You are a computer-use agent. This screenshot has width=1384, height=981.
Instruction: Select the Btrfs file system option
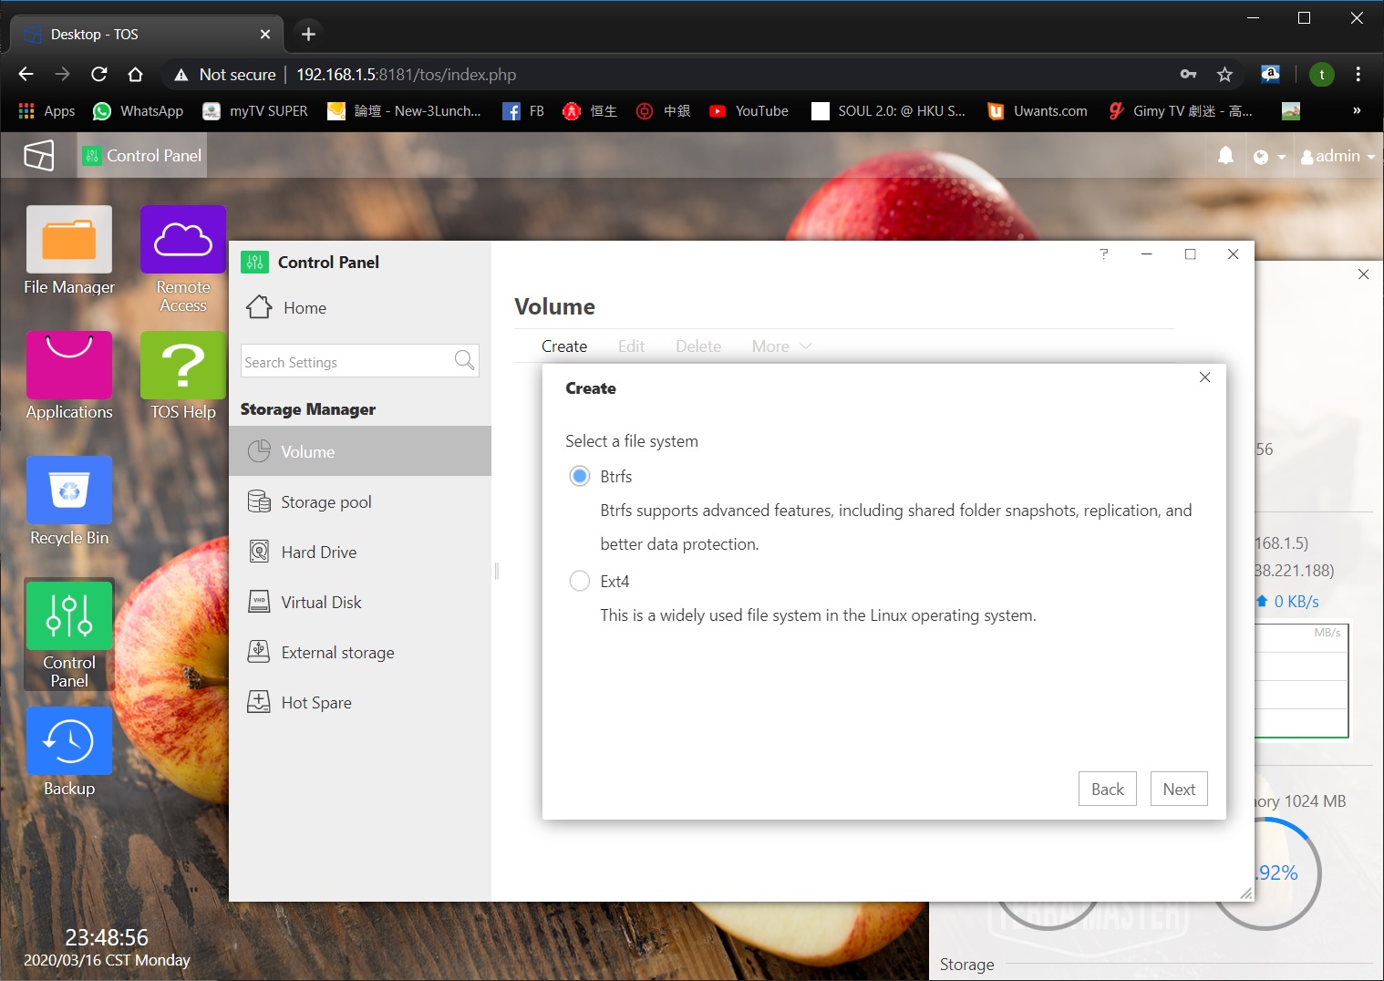(x=580, y=477)
